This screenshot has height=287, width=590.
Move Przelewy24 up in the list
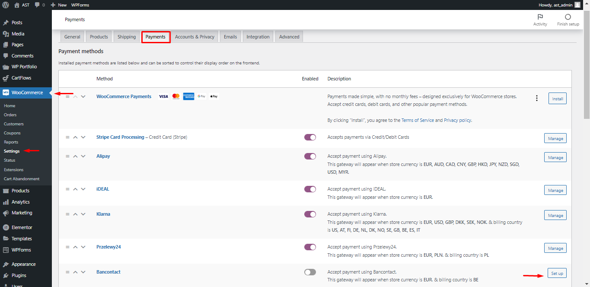point(75,247)
